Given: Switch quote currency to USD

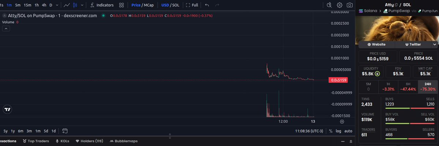Looking at the screenshot, I should (165, 5).
